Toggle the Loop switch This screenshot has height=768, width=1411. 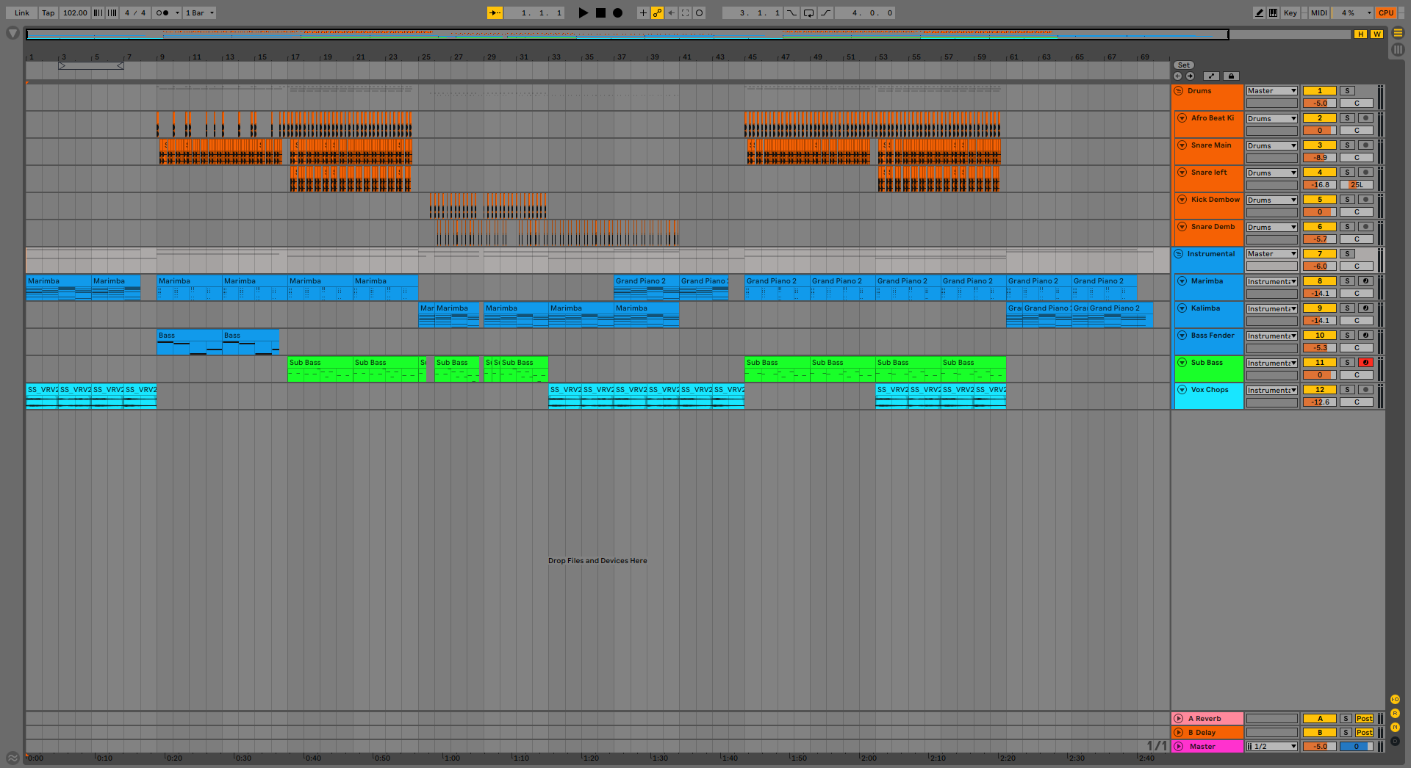[x=808, y=12]
